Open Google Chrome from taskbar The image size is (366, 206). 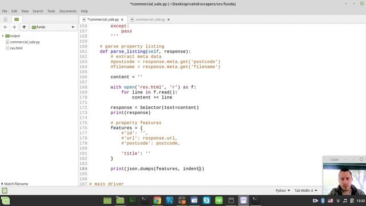click(x=157, y=201)
